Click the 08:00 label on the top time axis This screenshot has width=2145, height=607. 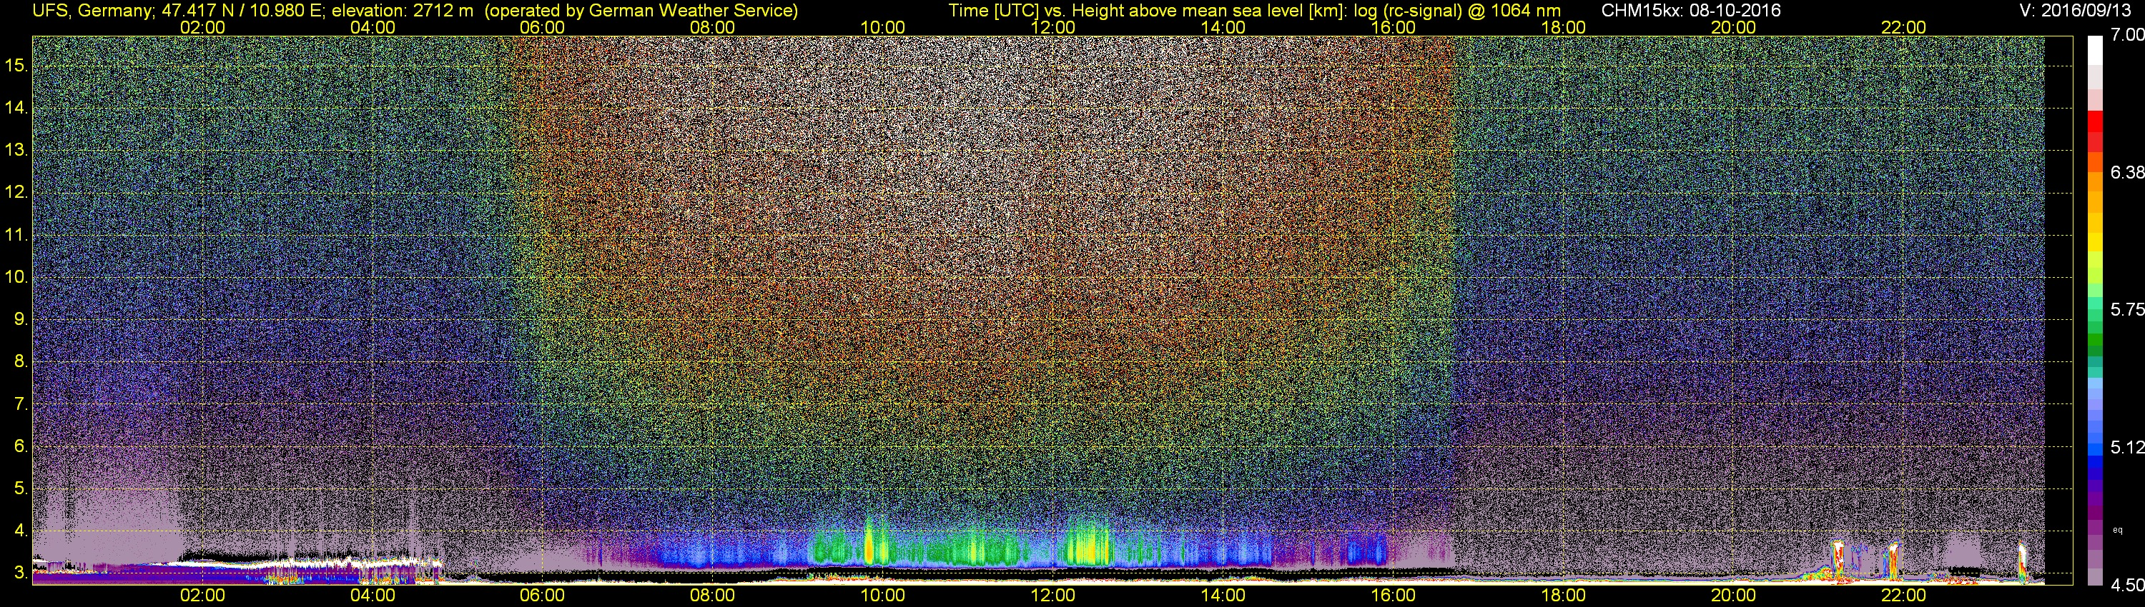coord(713,27)
